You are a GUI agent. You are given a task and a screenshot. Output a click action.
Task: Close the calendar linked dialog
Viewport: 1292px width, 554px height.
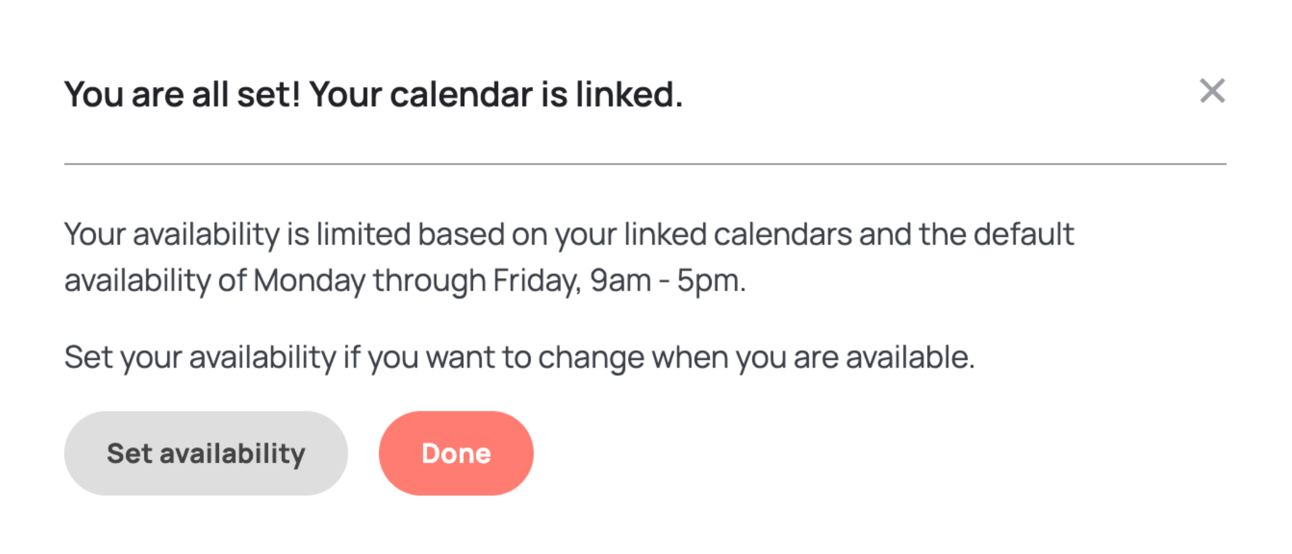(x=1212, y=91)
